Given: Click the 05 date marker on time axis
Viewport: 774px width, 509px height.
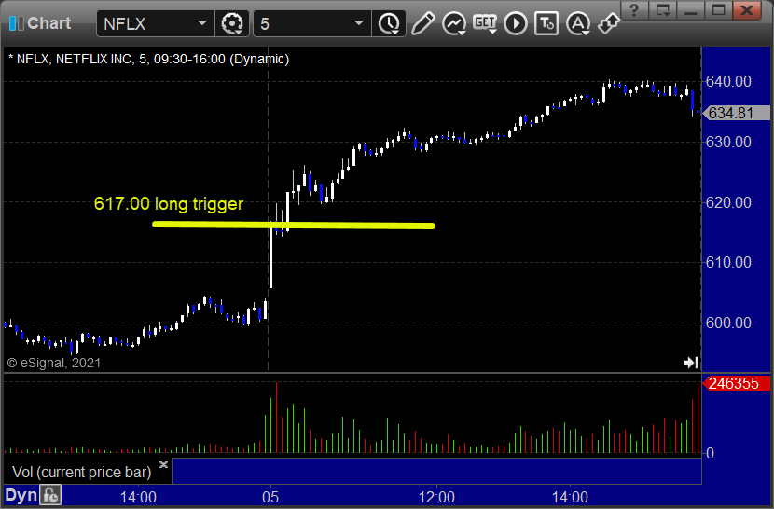Looking at the screenshot, I should pyautogui.click(x=270, y=497).
